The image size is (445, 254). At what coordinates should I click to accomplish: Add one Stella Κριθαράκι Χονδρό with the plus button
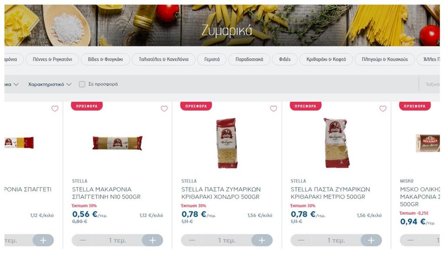pos(262,240)
